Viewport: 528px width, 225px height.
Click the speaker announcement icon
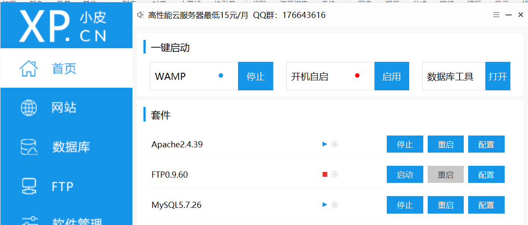click(141, 15)
